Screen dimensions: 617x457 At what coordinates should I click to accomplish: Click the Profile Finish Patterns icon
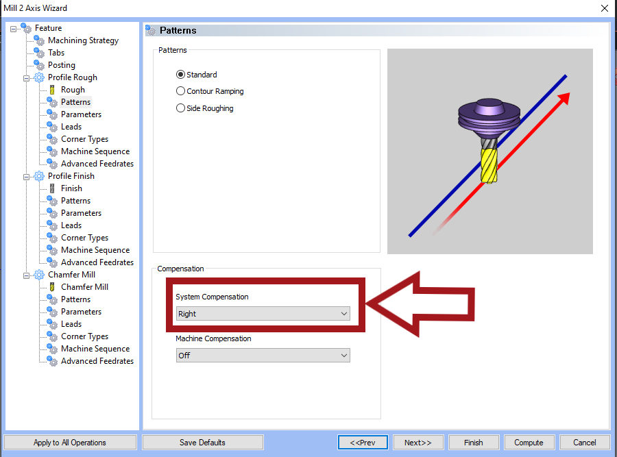52,201
